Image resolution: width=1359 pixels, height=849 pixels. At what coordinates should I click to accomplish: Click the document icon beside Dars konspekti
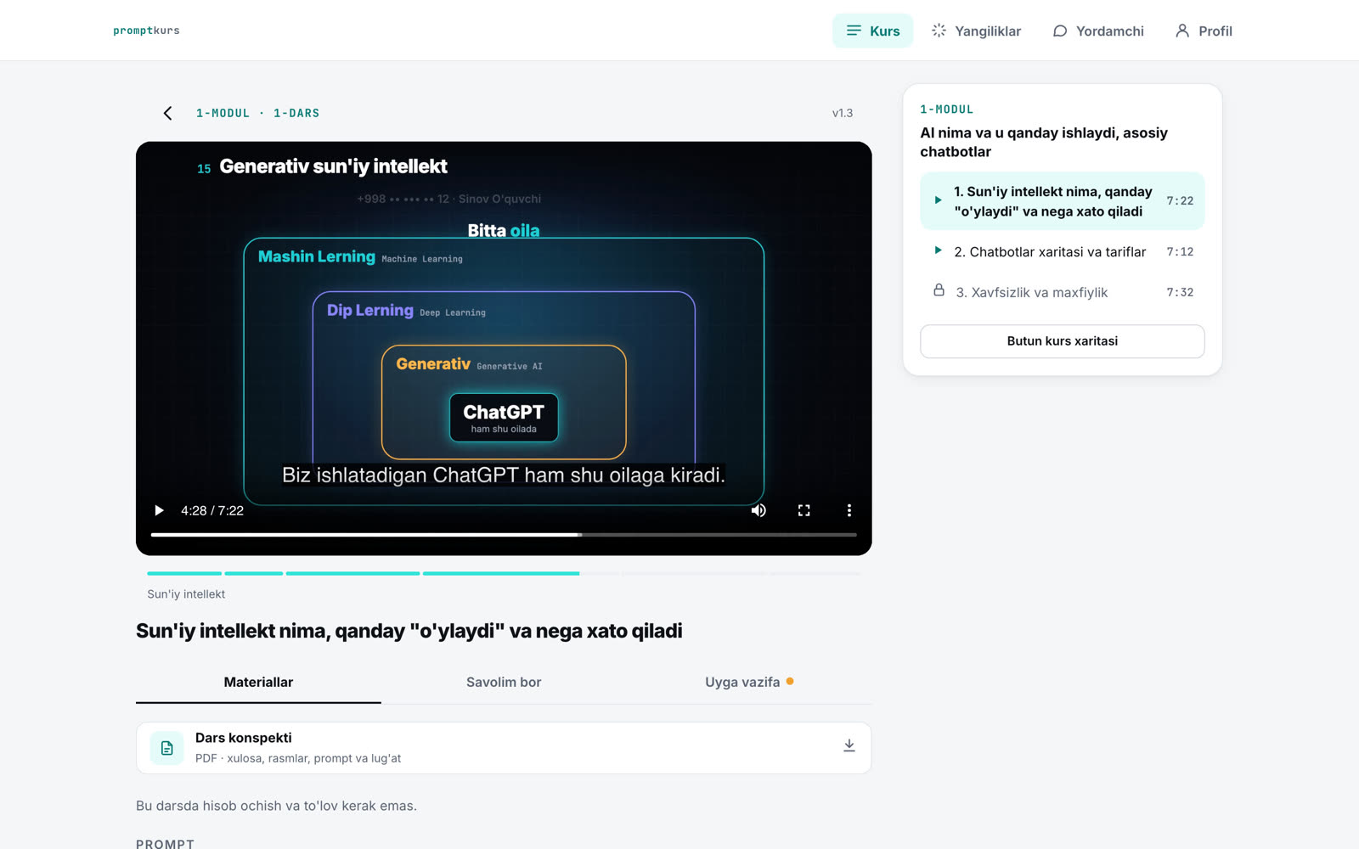[x=166, y=748]
